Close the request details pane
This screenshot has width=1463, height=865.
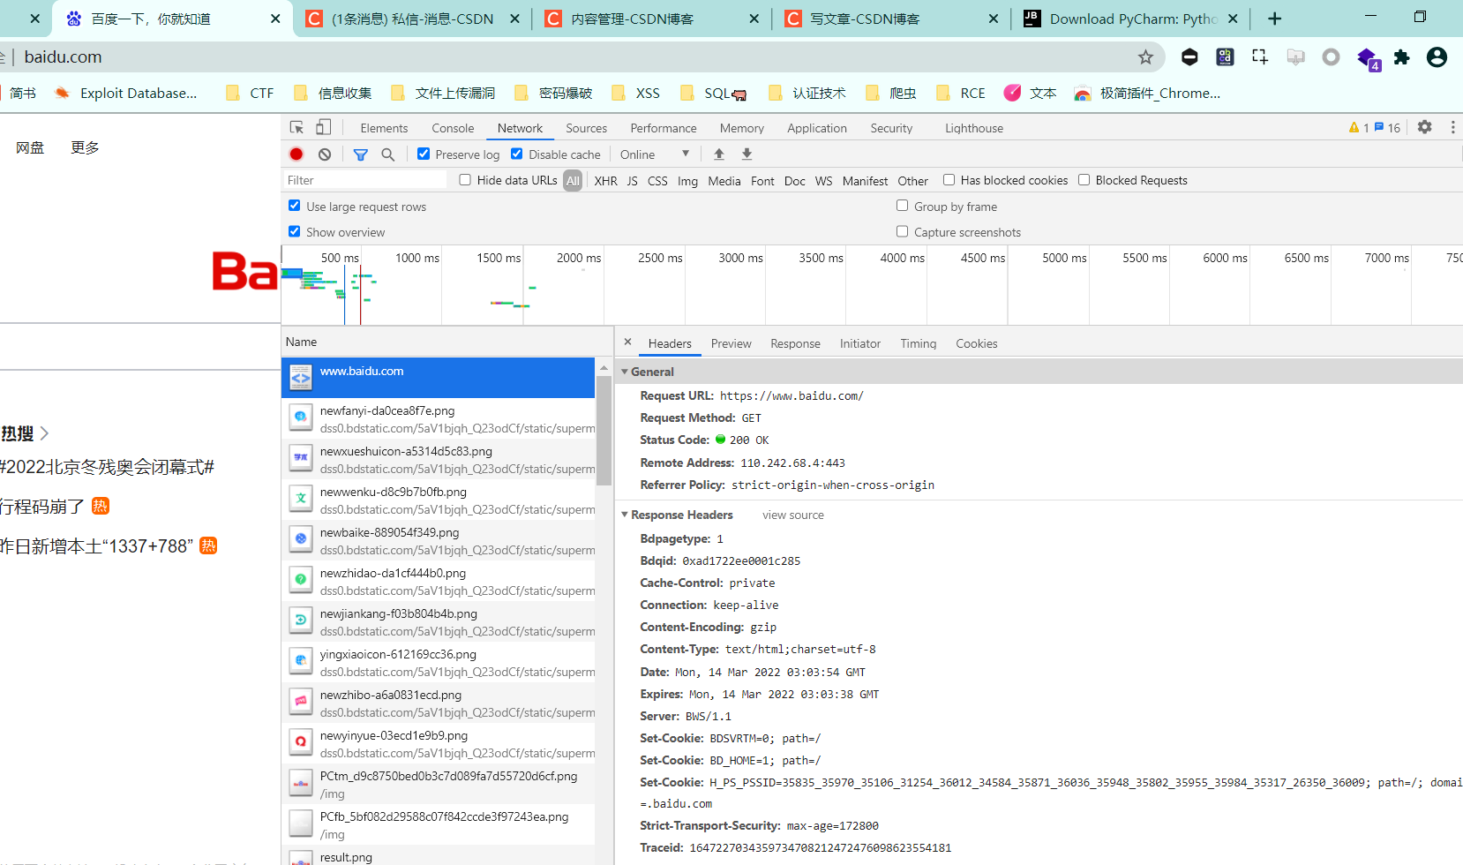pos(627,342)
